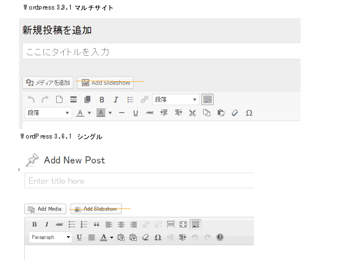354x265 pixels.
Task: Toggle italic in the Japanese editor
Action: coord(116,100)
